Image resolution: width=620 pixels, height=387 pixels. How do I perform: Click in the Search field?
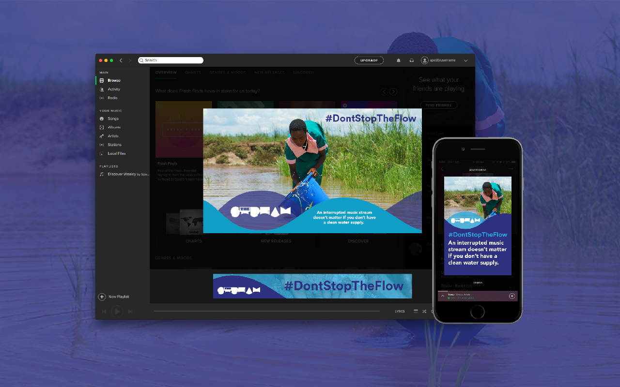click(x=170, y=60)
